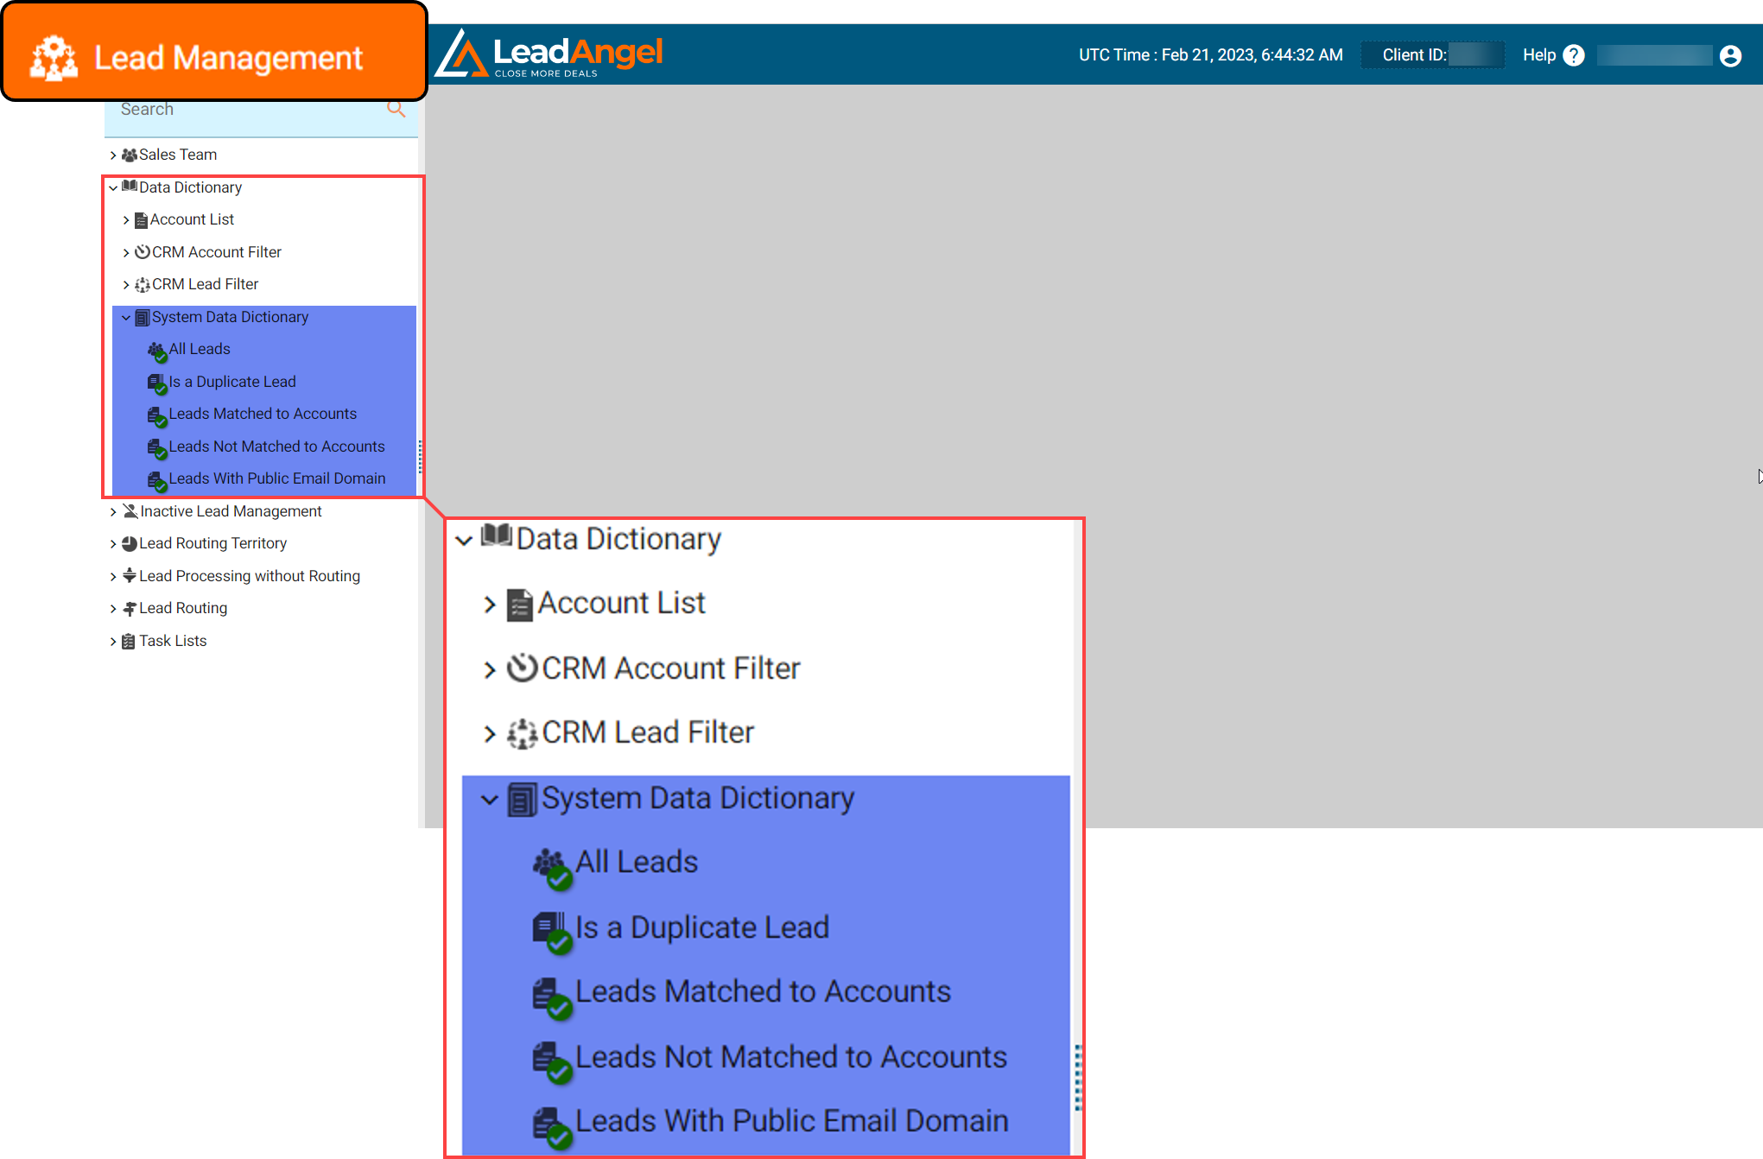1763x1159 pixels.
Task: Click the Lead Management header icon
Action: pyautogui.click(x=54, y=58)
